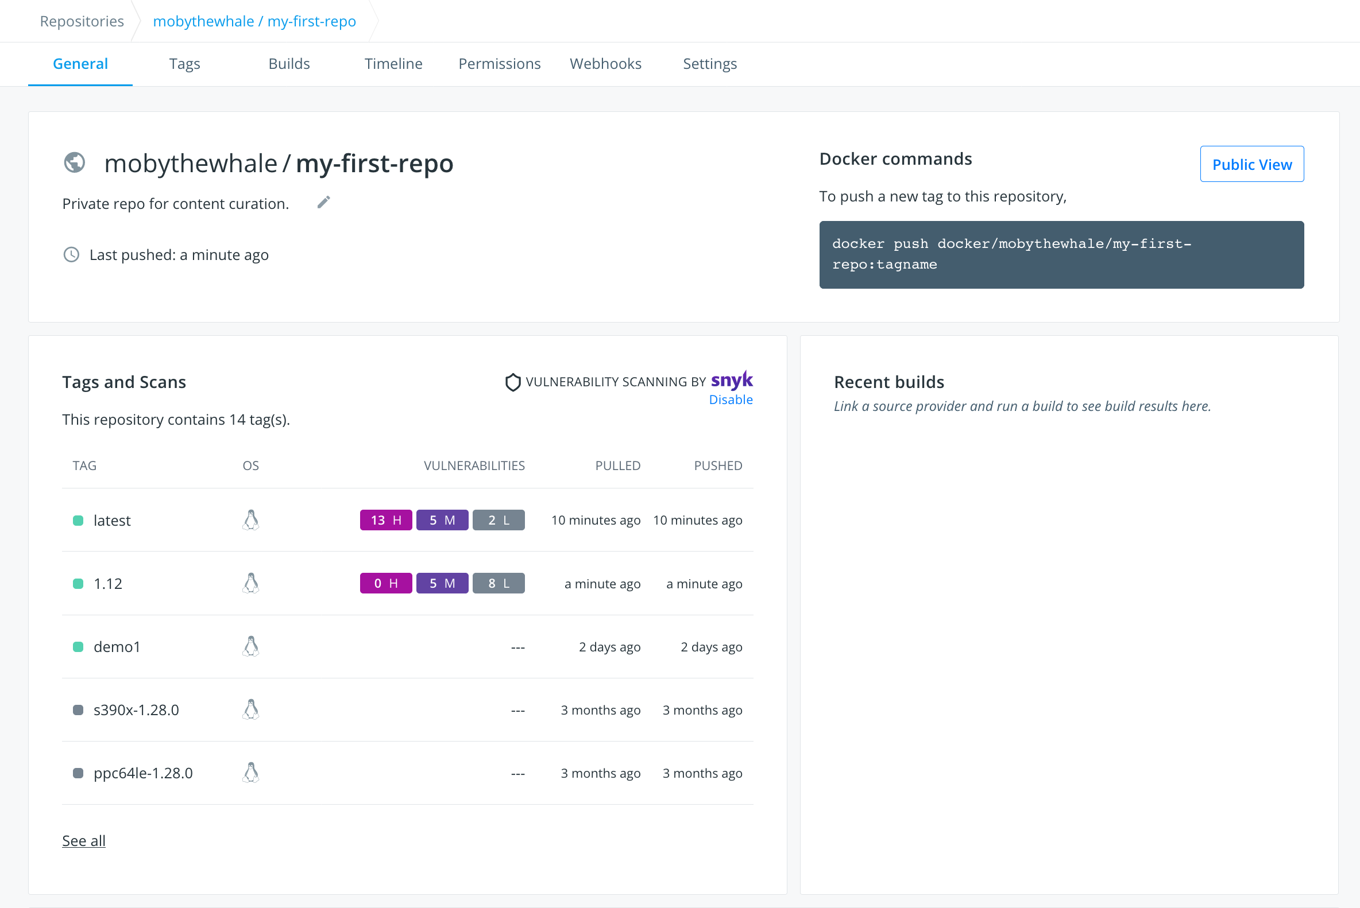Image resolution: width=1360 pixels, height=908 pixels.
Task: Disable vulnerability scanning by Snyk
Action: click(x=731, y=399)
